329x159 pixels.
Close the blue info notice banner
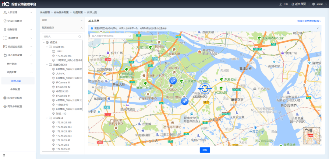[x=317, y=28]
